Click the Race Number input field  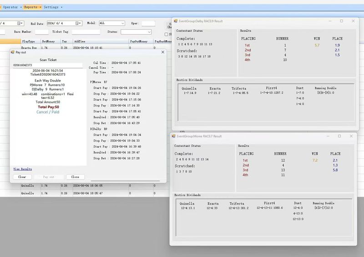tap(41, 32)
